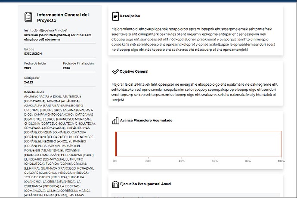Select the Descripción heading
Viewport: 297px width, 198px height.
(x=130, y=16)
